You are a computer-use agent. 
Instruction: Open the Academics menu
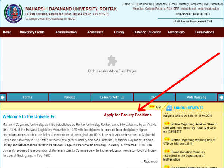pyautogui.click(x=95, y=32)
